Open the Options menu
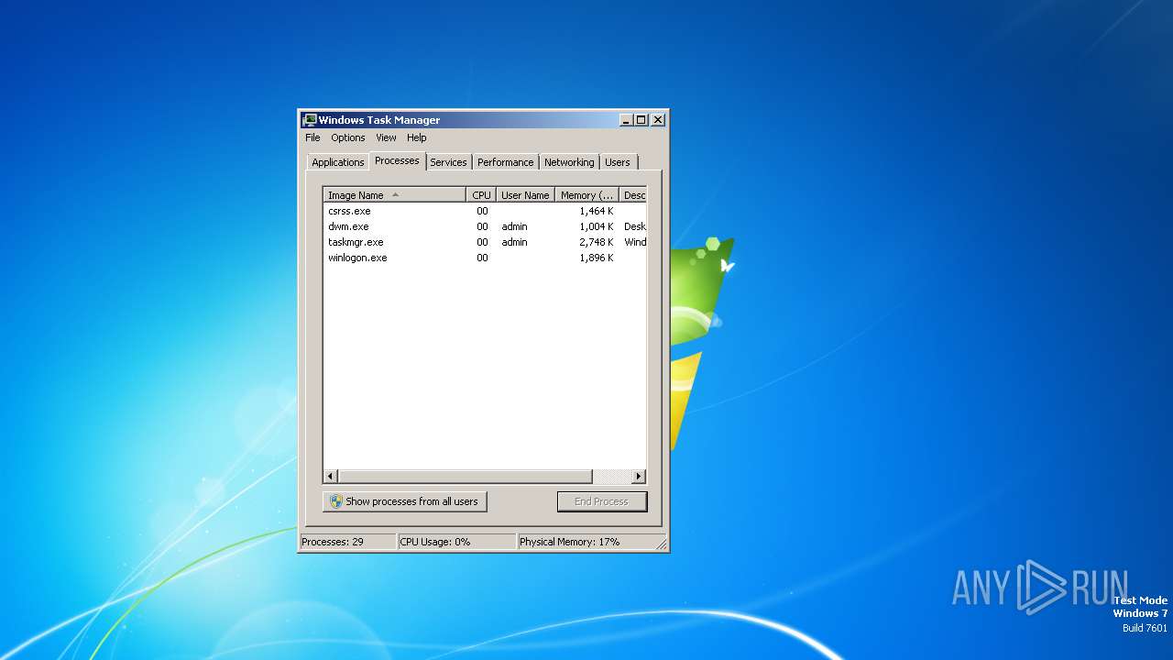The height and width of the screenshot is (660, 1173). 348,137
